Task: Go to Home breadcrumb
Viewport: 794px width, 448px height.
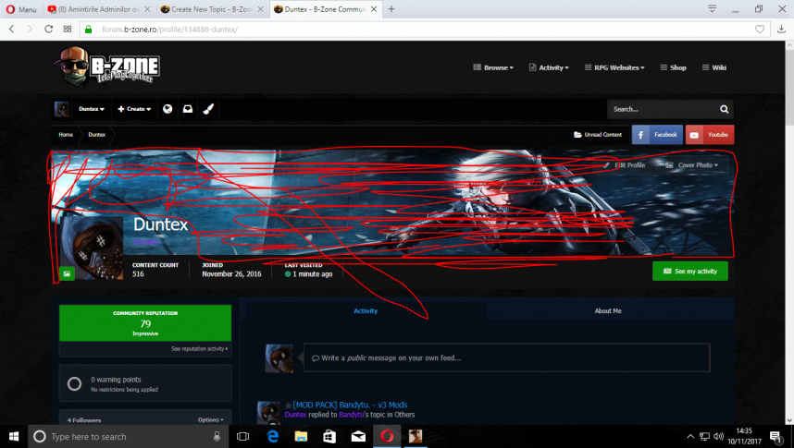Action: tap(66, 135)
